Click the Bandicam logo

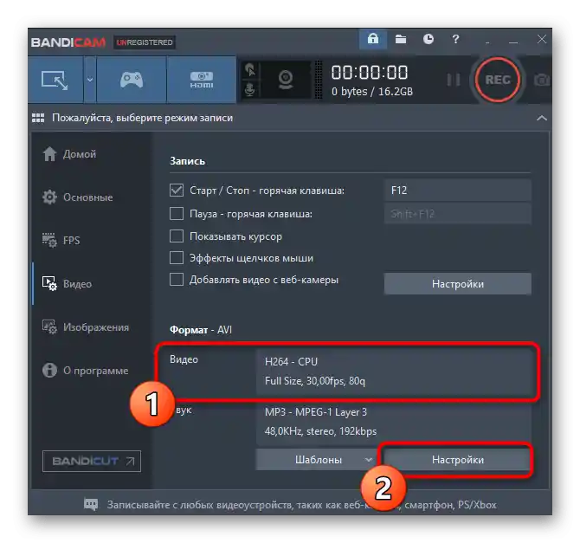[68, 42]
